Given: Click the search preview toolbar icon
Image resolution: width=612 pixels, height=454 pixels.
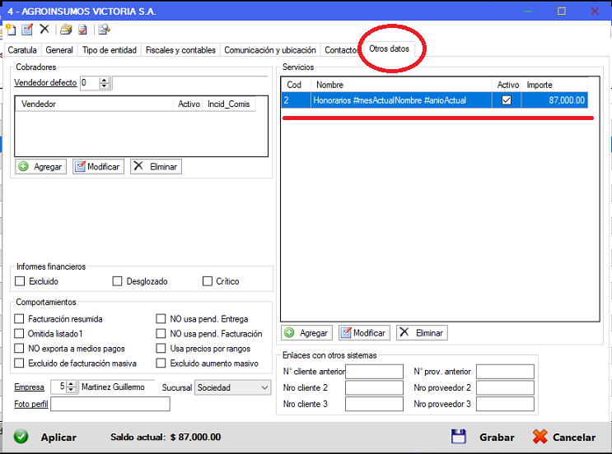Looking at the screenshot, I should tap(104, 30).
